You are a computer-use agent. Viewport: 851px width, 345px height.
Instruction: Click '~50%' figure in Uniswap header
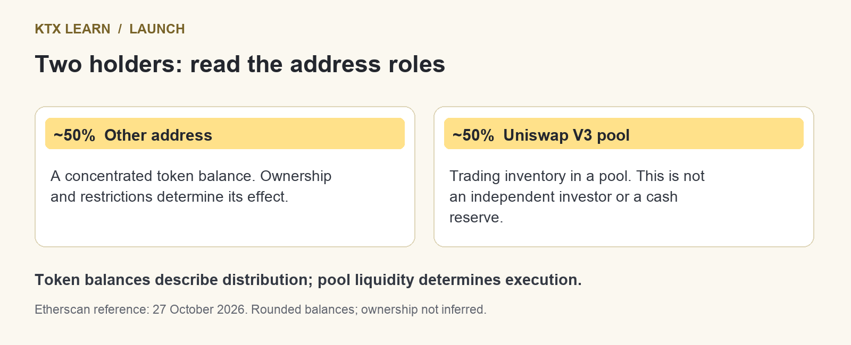pyautogui.click(x=473, y=135)
